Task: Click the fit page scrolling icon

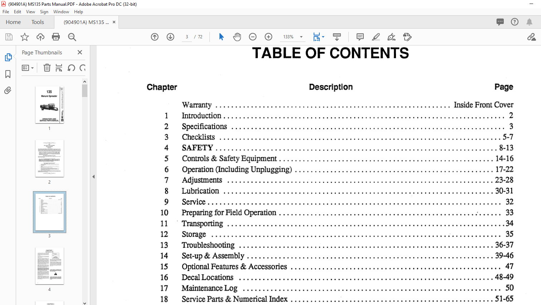Action: pyautogui.click(x=317, y=37)
